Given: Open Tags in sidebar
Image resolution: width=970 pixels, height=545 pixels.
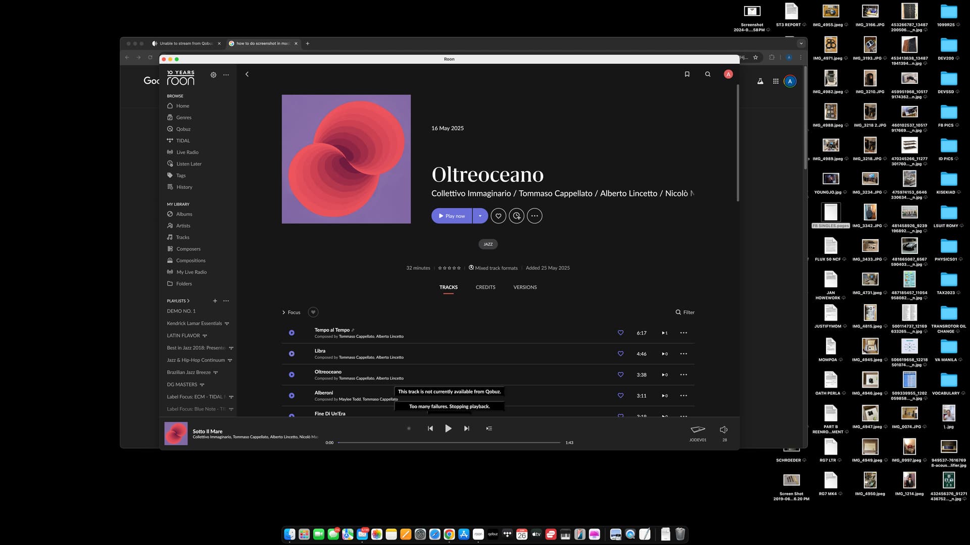Looking at the screenshot, I should [176, 176].
